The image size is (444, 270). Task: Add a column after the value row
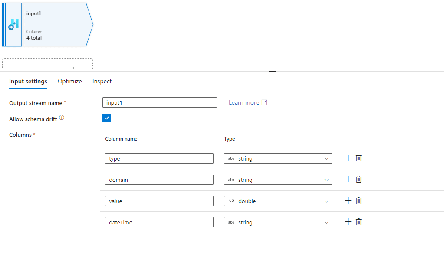(348, 201)
